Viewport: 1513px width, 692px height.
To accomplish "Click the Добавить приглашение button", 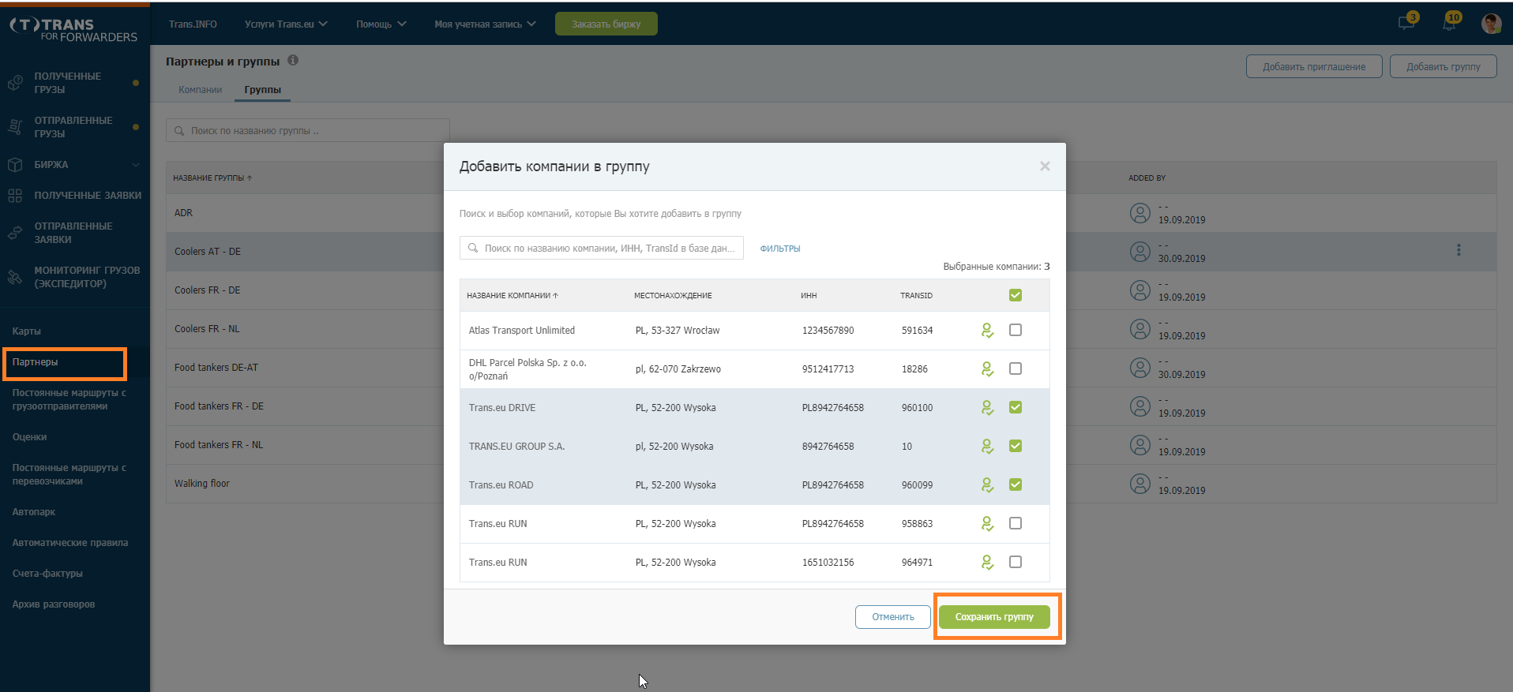I will [1314, 66].
